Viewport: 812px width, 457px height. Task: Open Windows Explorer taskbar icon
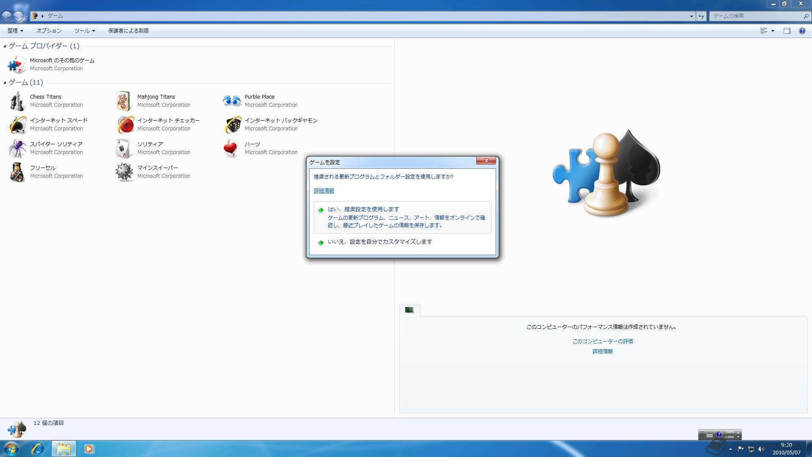pos(64,449)
